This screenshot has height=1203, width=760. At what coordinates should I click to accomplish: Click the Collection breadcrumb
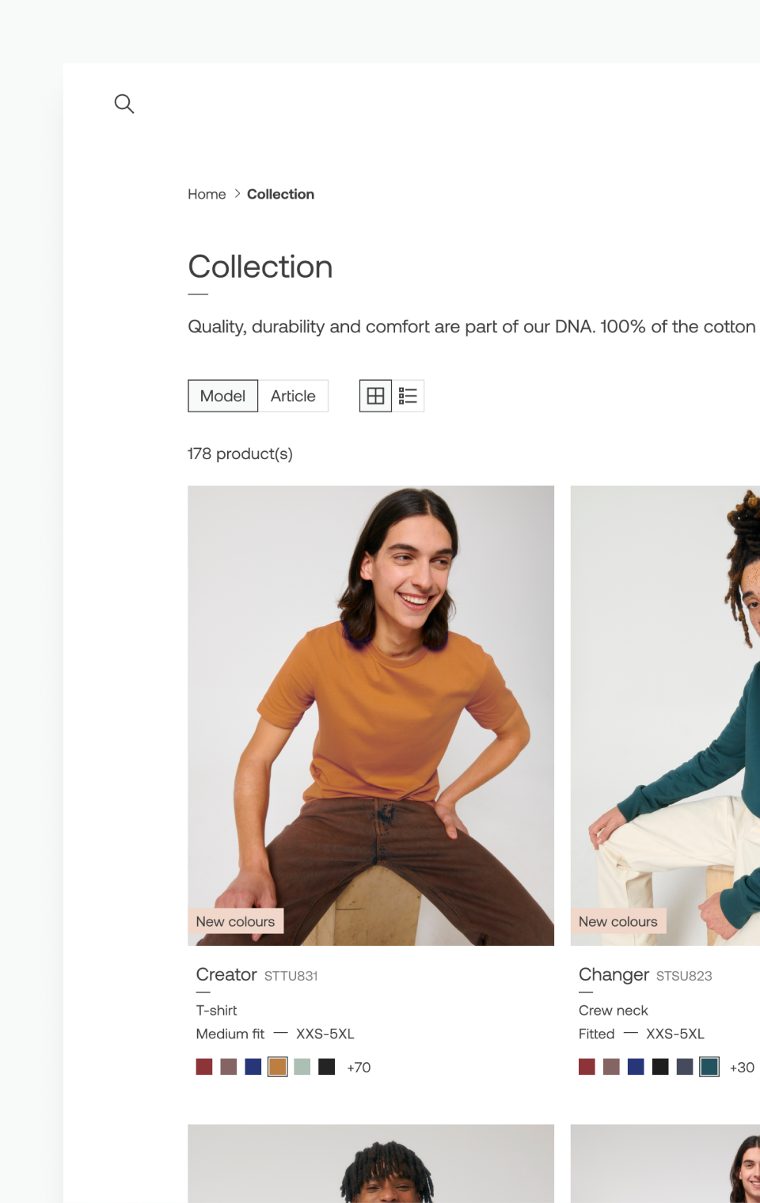click(x=280, y=194)
